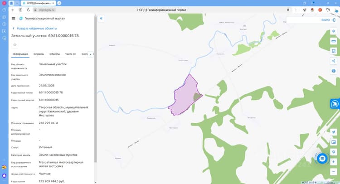Select the highlighted purple land plot on map
Screen dimensions: 340x184
click(185, 97)
